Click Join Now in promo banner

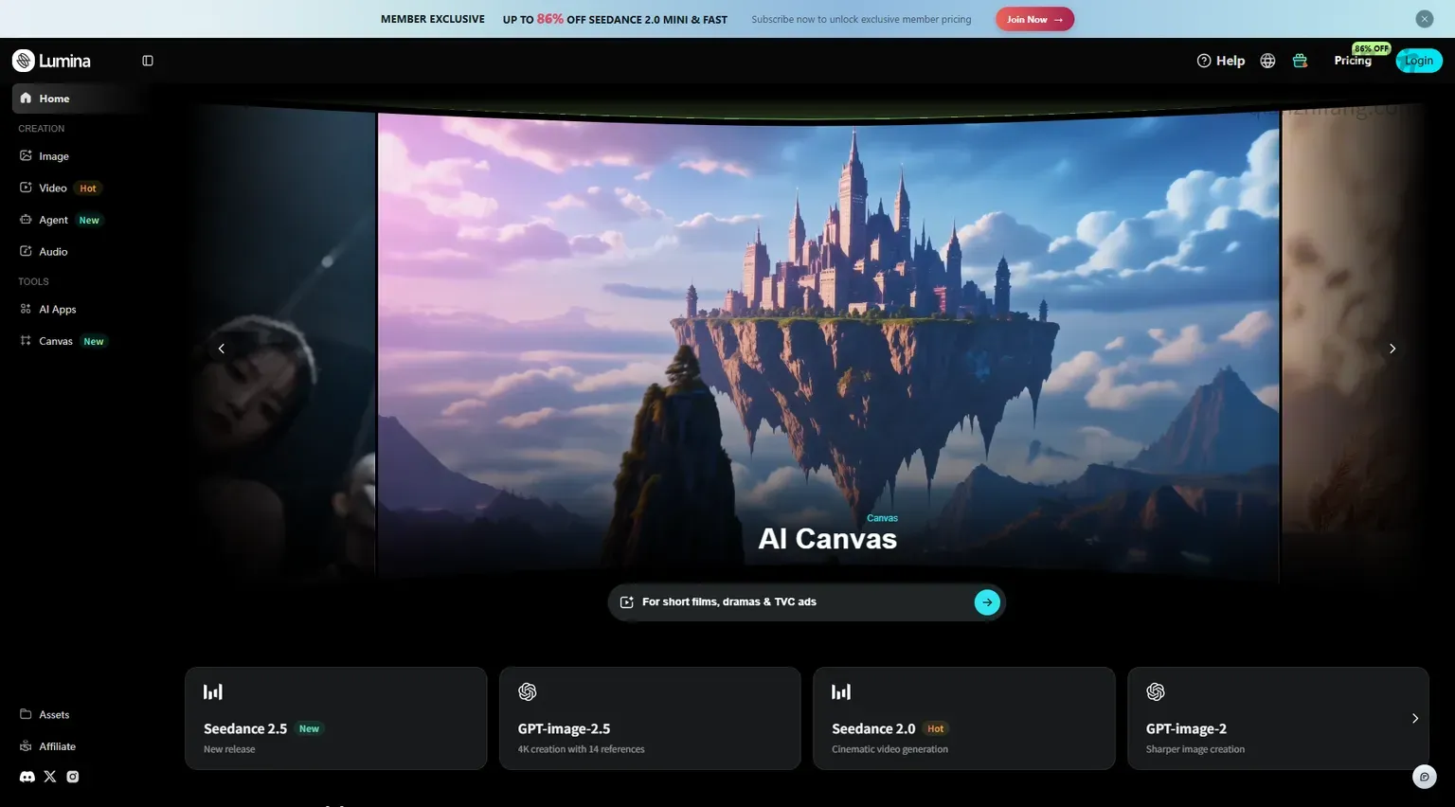pyautogui.click(x=1034, y=19)
